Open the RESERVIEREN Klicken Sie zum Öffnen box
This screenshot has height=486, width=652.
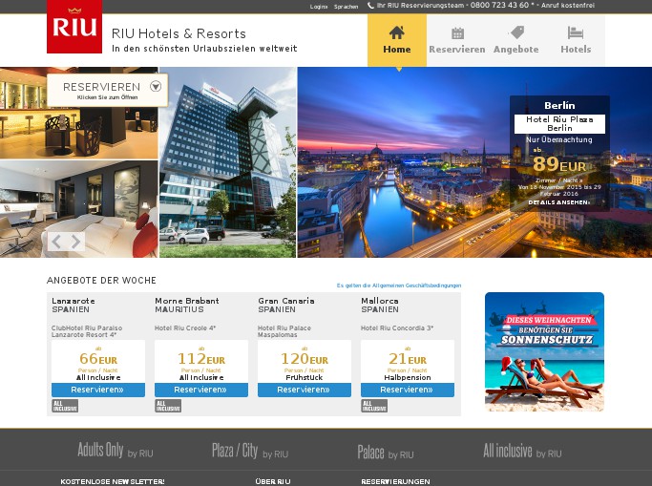coord(108,90)
